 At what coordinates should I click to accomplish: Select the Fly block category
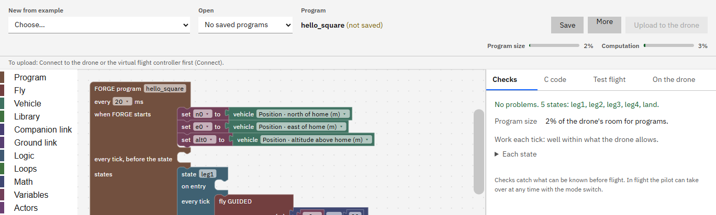[x=39, y=90]
